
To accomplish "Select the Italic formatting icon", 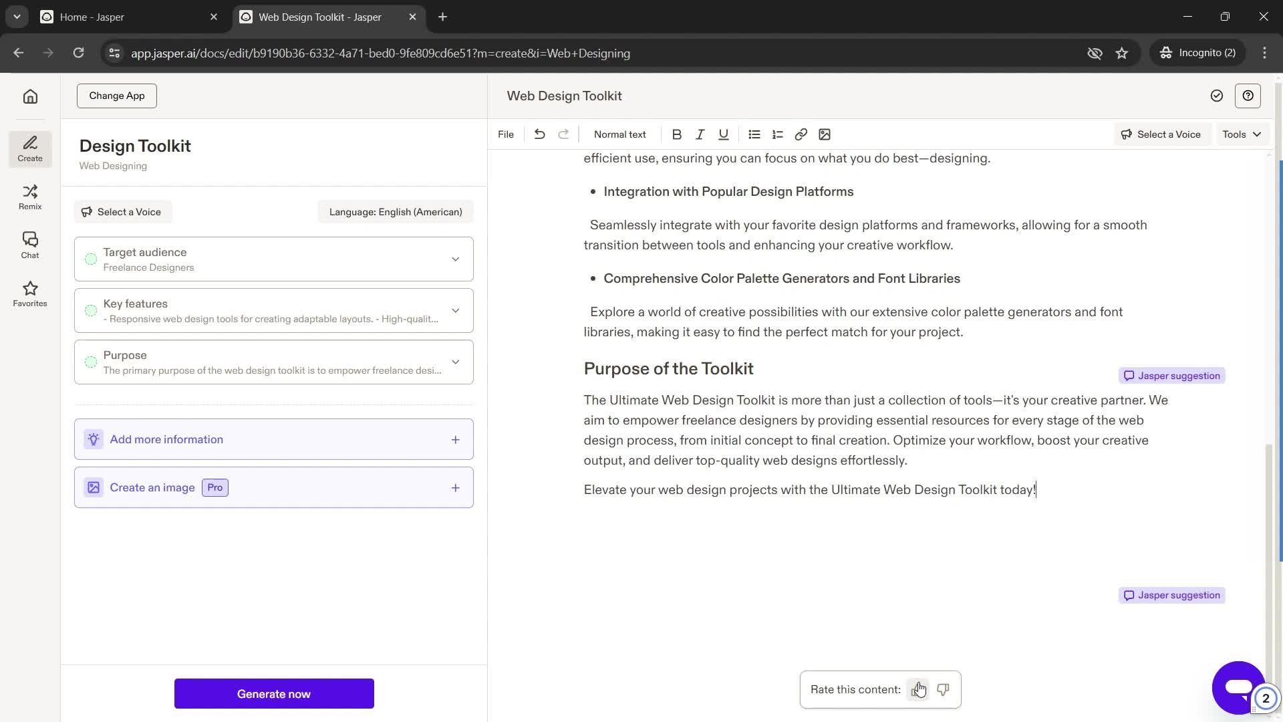I will tap(702, 134).
